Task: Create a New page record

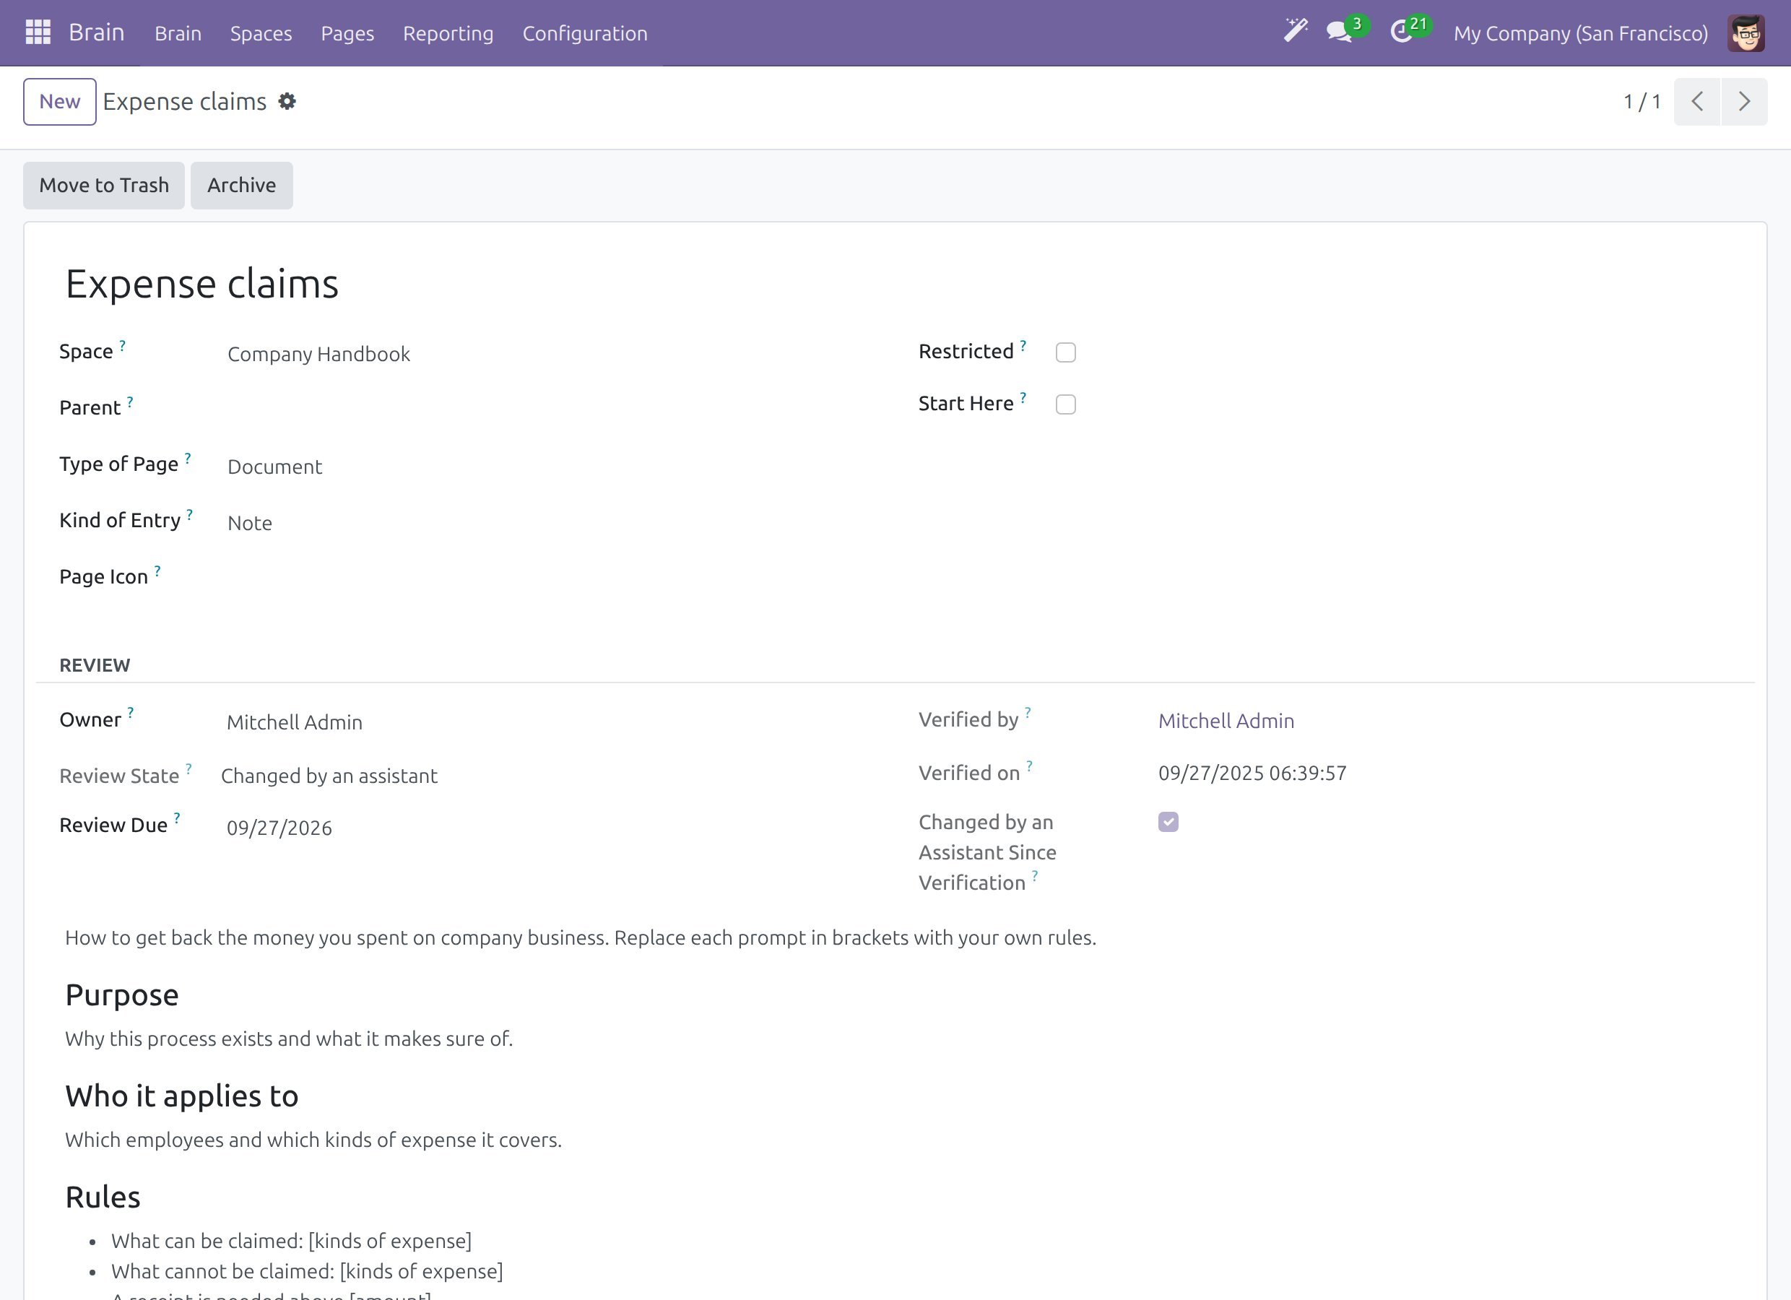Action: pyautogui.click(x=60, y=101)
